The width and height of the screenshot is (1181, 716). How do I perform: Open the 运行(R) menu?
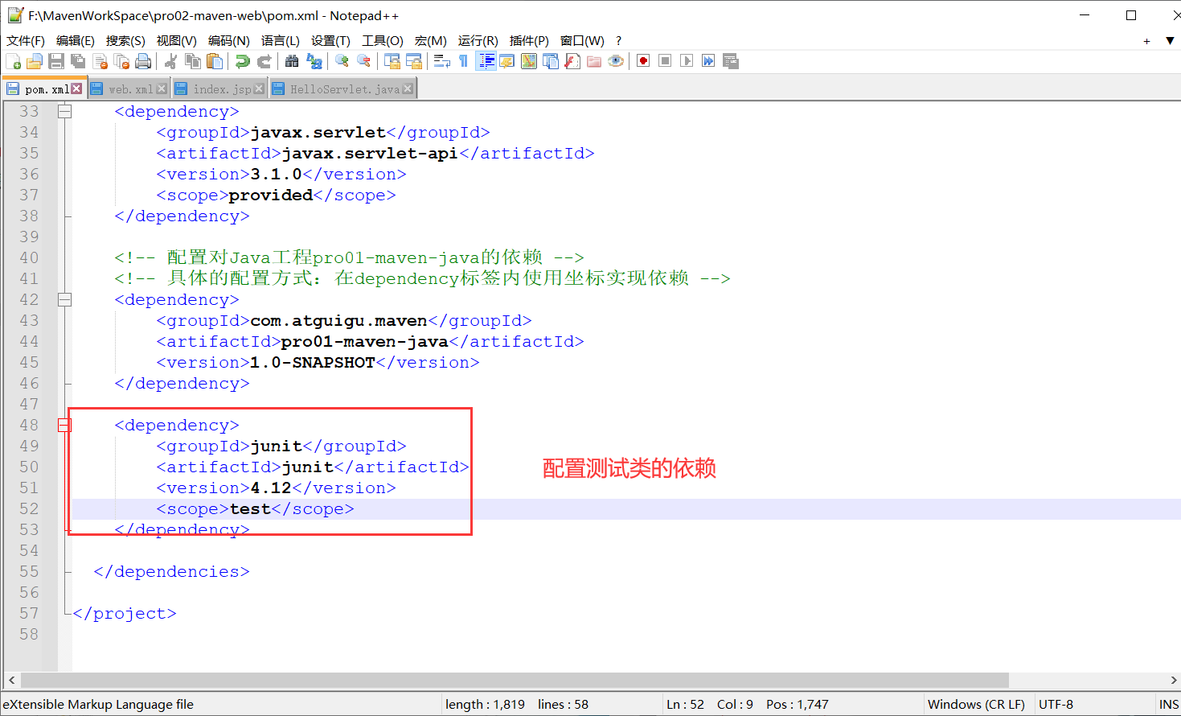click(478, 41)
